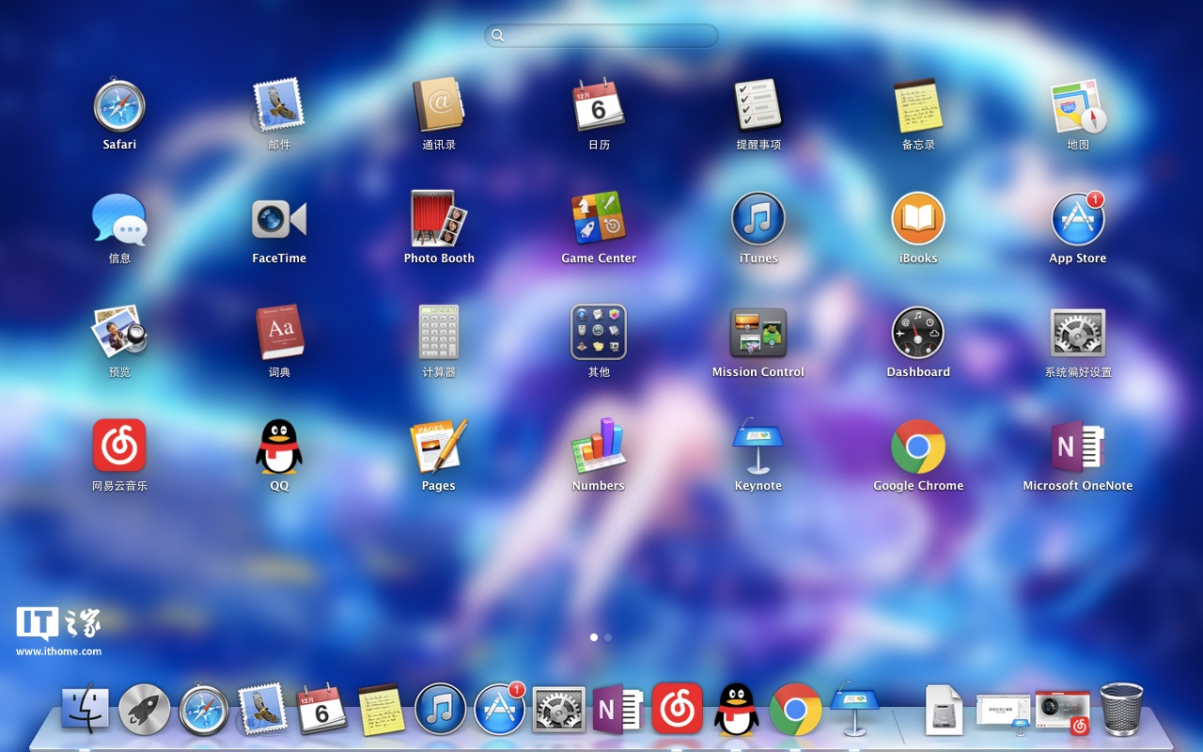Launch Dashboard app
Viewport: 1203px width, 752px height.
tap(918, 333)
